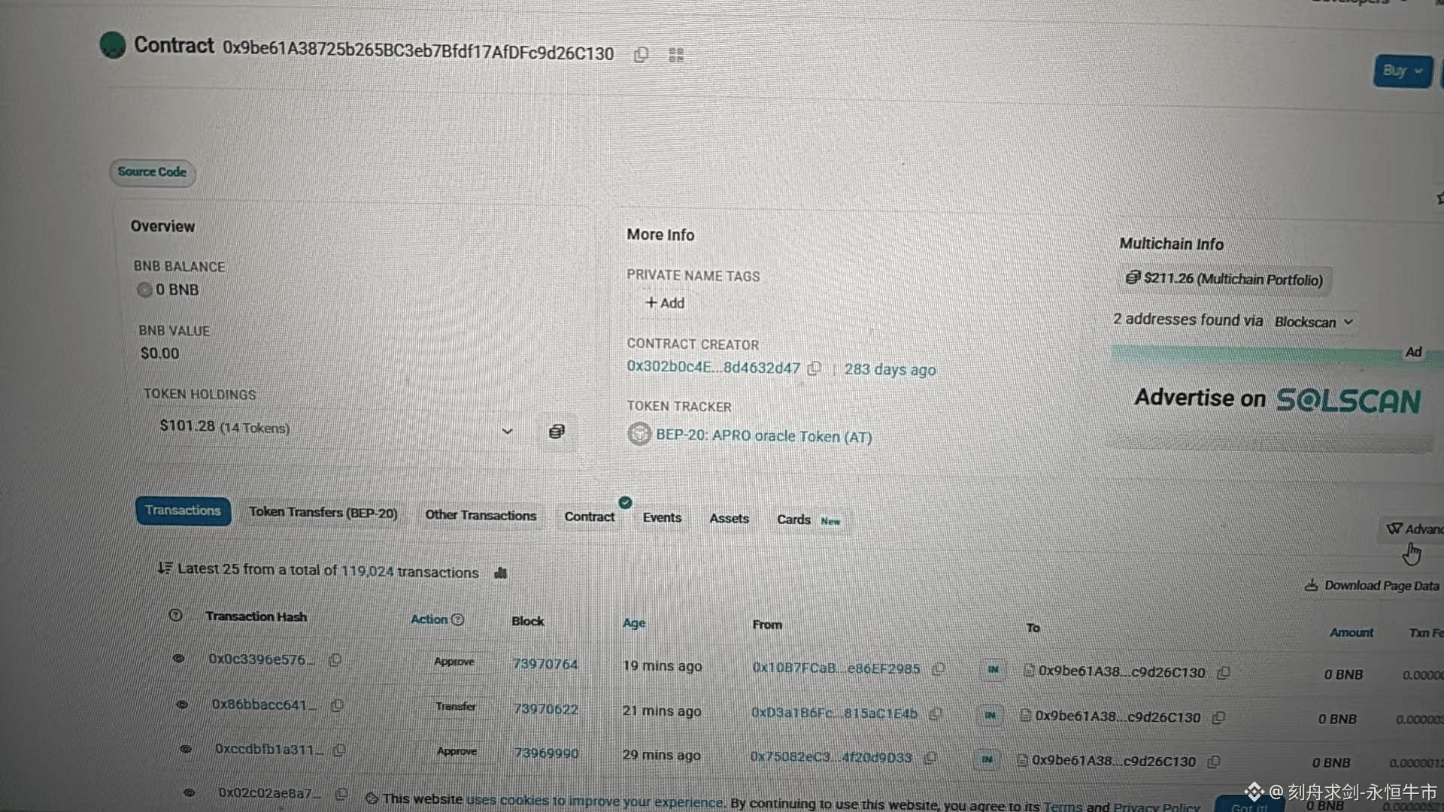This screenshot has height=812, width=1444.
Task: Open block 73970764 link
Action: click(545, 665)
